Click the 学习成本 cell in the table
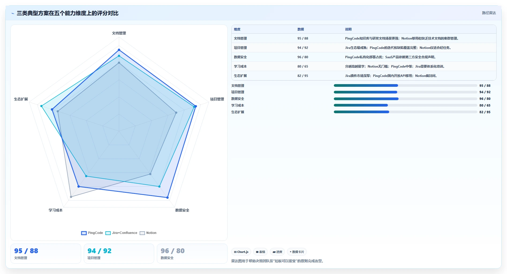The height and width of the screenshot is (274, 507). pos(240,66)
